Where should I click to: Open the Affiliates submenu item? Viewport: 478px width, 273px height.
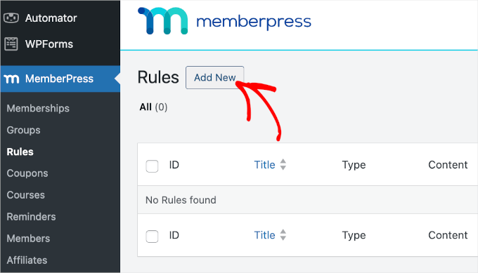[27, 260]
